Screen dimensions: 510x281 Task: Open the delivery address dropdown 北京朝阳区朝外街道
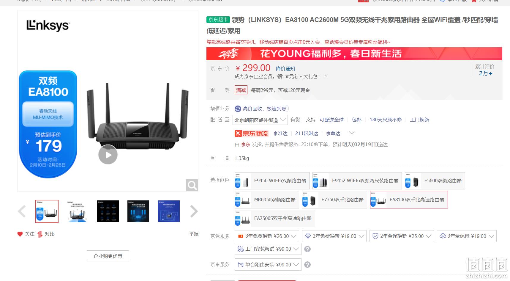pos(260,120)
